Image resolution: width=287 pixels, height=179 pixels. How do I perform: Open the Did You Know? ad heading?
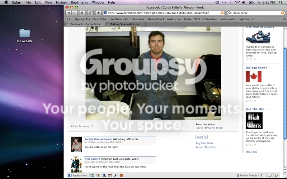[256, 68]
